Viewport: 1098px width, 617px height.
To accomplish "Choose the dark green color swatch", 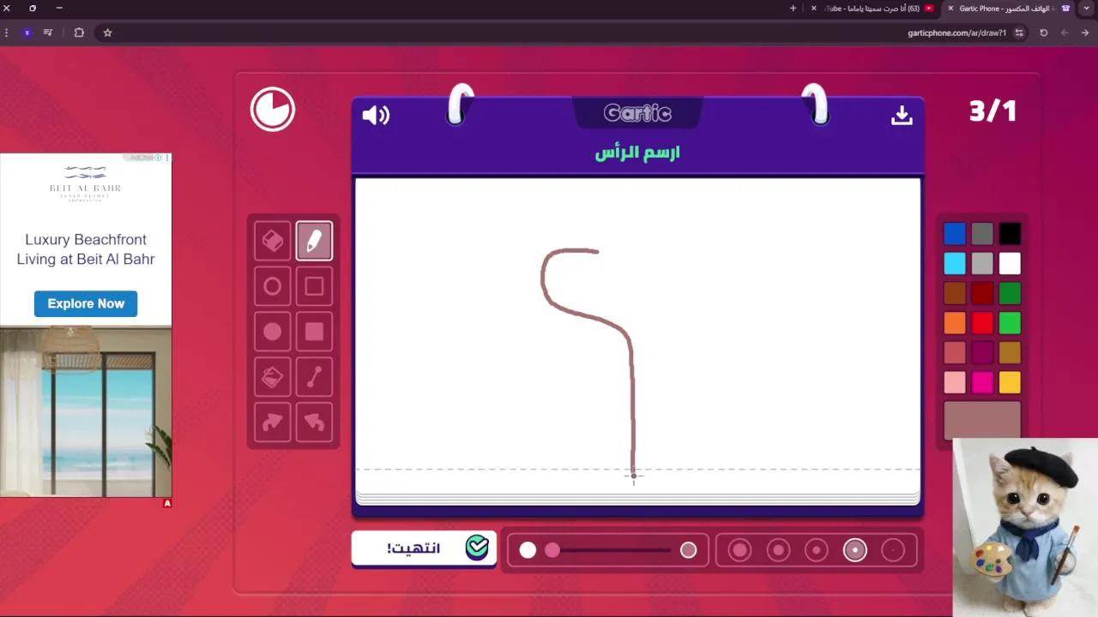I will coord(1010,293).
